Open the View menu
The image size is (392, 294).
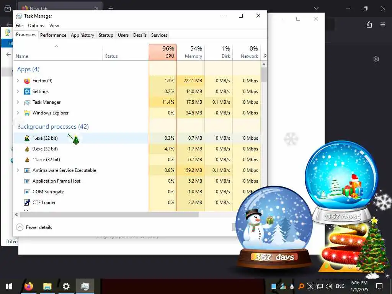click(54, 26)
